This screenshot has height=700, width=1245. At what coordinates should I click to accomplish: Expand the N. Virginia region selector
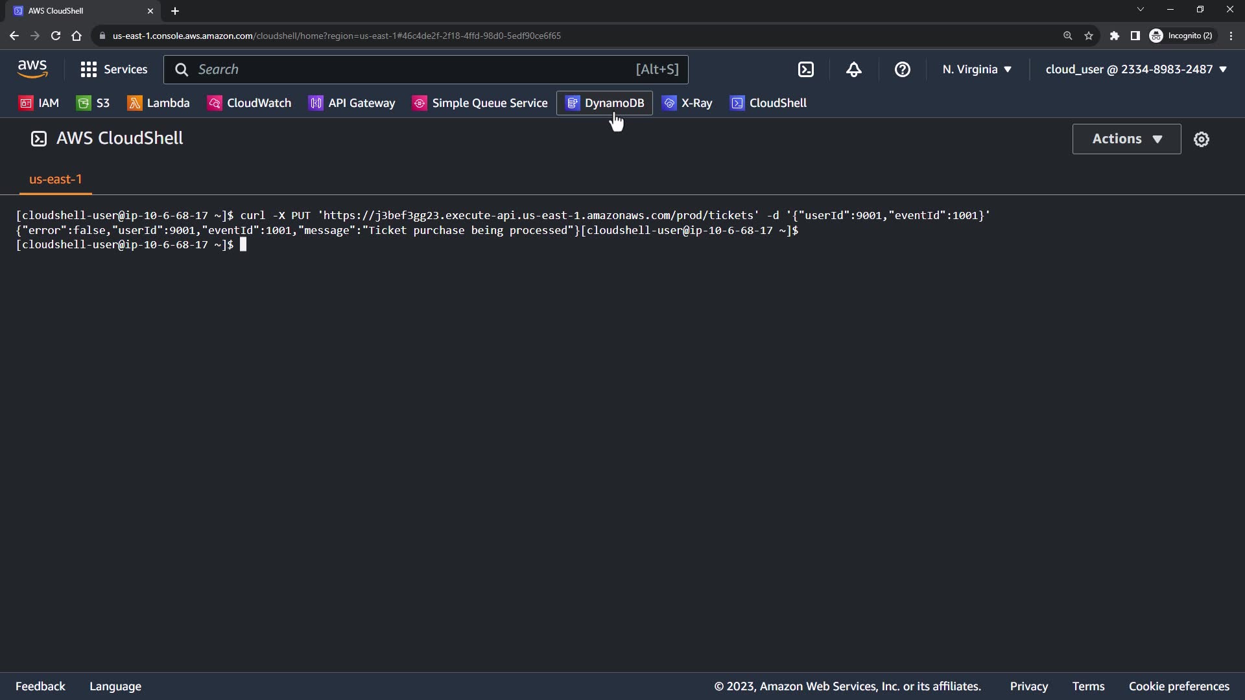point(977,69)
